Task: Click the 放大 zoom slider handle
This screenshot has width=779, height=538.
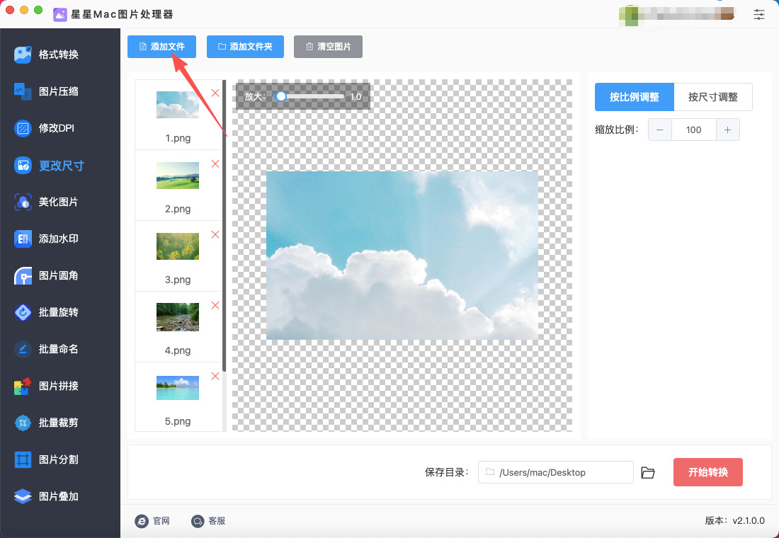Action: pos(281,96)
